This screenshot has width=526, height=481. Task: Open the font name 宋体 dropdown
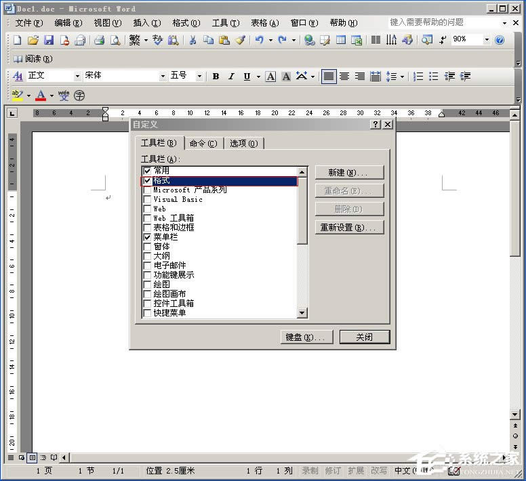tap(163, 76)
